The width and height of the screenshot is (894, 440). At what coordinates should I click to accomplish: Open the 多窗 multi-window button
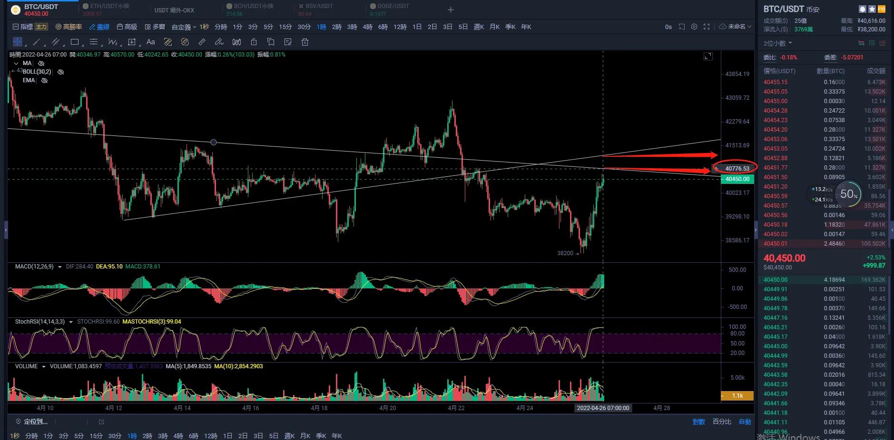click(x=155, y=27)
